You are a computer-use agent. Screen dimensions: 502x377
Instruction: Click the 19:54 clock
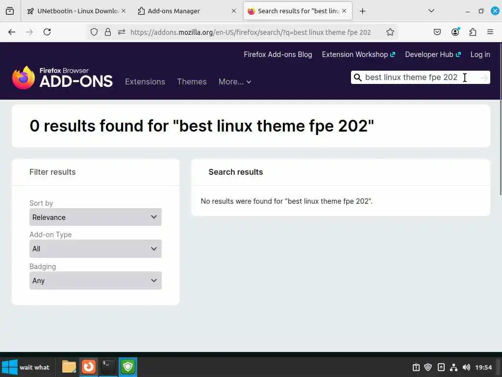tap(483, 367)
